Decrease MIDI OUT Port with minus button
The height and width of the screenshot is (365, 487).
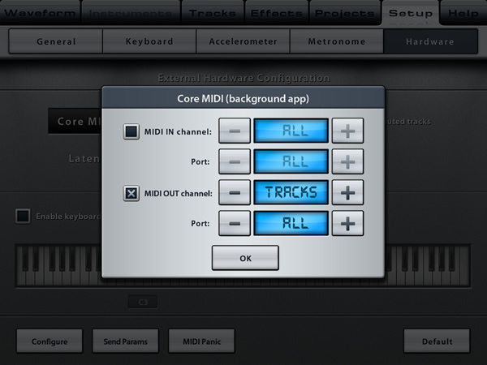(x=235, y=223)
